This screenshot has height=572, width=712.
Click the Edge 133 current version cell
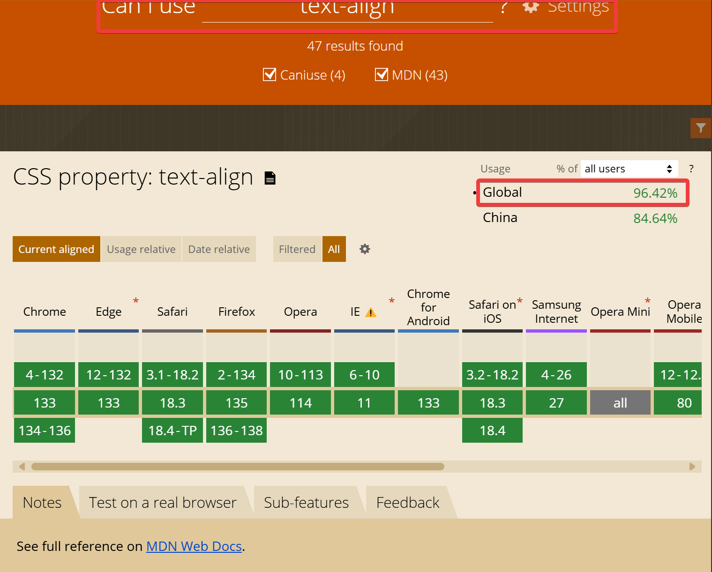point(109,403)
